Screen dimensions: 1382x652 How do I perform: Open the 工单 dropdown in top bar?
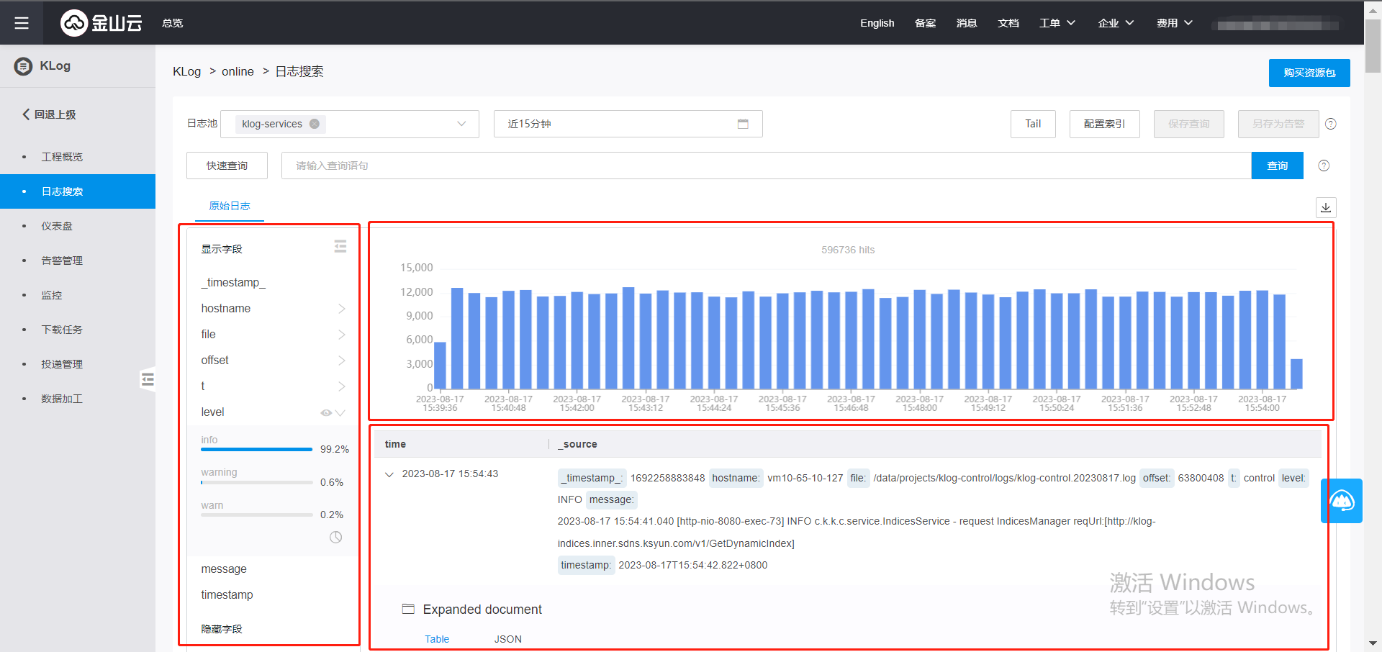tap(1057, 23)
